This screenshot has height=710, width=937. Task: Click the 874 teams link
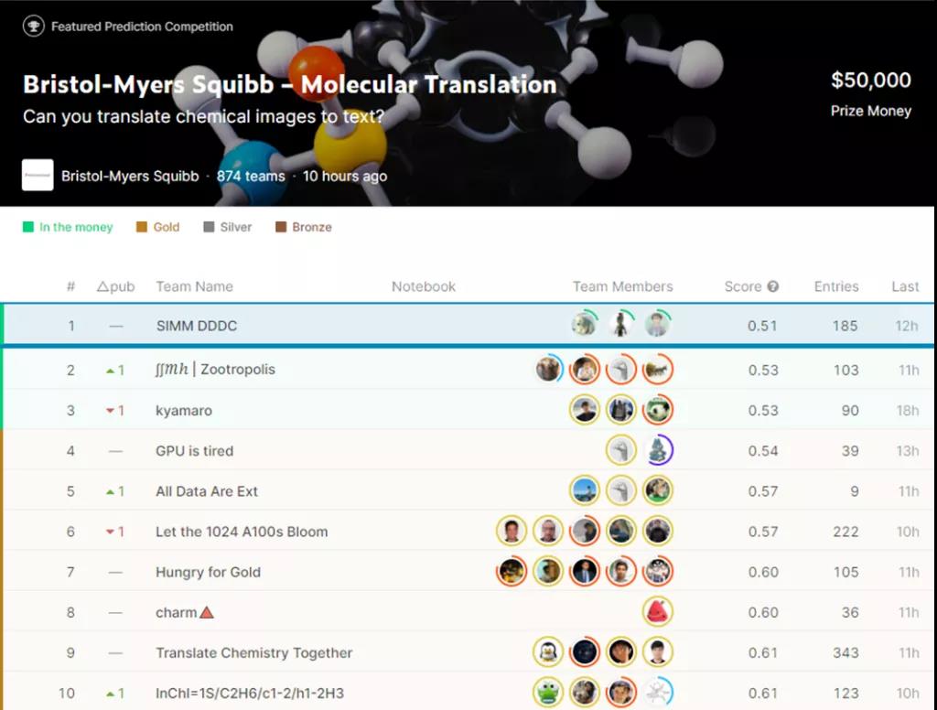[x=251, y=176]
